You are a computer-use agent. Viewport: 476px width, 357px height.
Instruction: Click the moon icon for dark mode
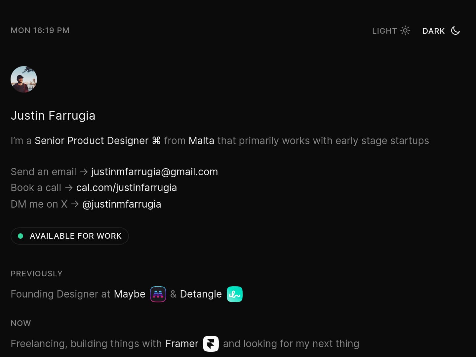click(456, 30)
